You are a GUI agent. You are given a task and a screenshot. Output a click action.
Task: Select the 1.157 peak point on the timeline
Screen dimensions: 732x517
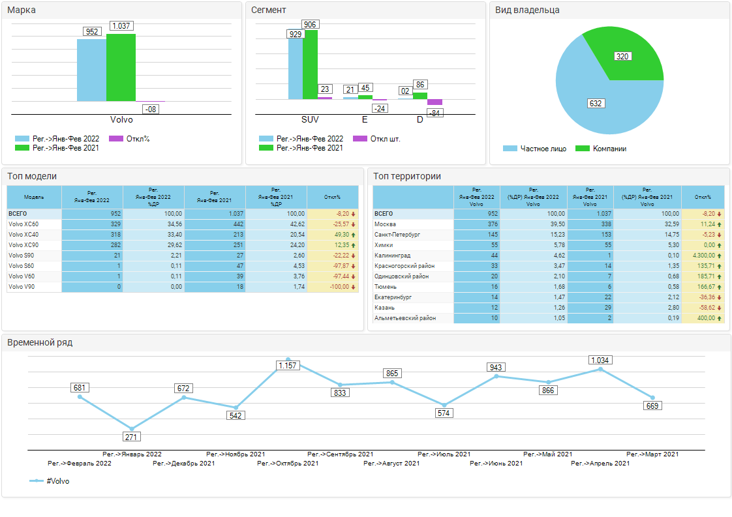pos(288,359)
